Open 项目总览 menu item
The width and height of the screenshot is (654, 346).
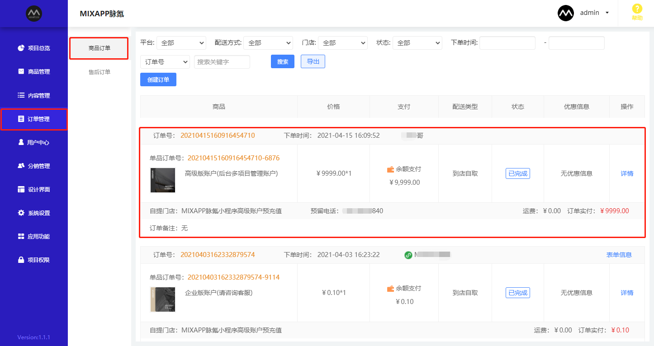pos(34,48)
